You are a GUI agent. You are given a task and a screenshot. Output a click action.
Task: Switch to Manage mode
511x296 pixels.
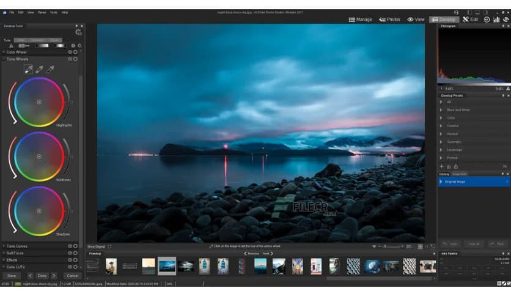tap(360, 20)
